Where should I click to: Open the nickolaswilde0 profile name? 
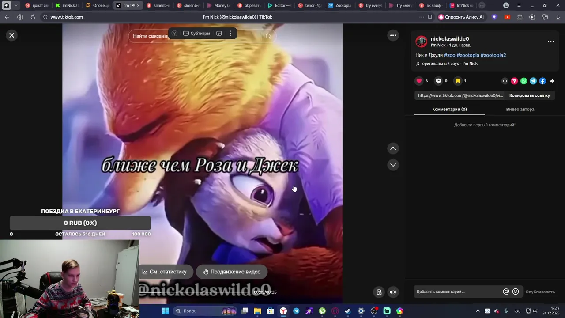pyautogui.click(x=450, y=39)
